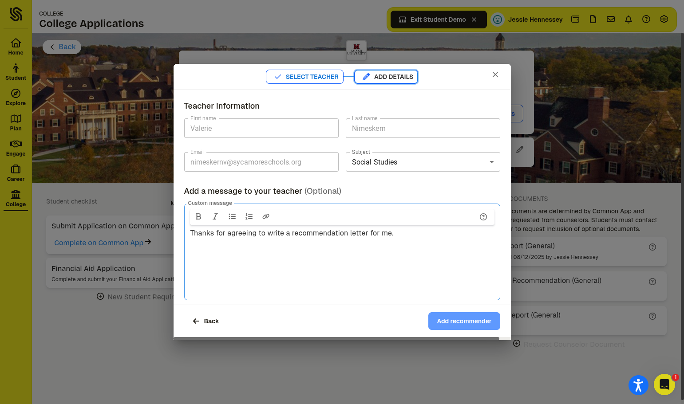Go to Home in sidebar

click(x=16, y=47)
